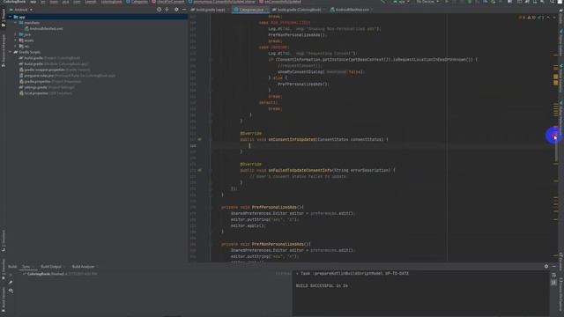
Task: Click the Categories breadcrumb in navigation bar
Action: click(x=137, y=2)
